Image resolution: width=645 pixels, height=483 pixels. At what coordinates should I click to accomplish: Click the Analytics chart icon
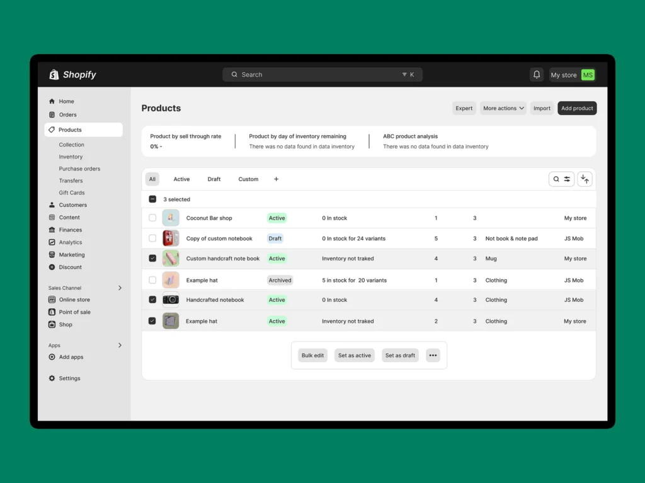pyautogui.click(x=52, y=242)
